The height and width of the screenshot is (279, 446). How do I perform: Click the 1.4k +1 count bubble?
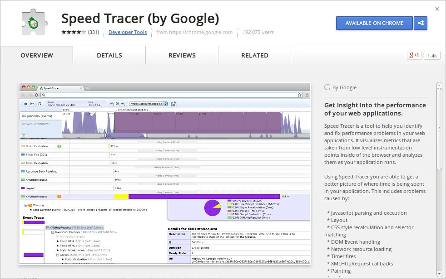coord(432,56)
